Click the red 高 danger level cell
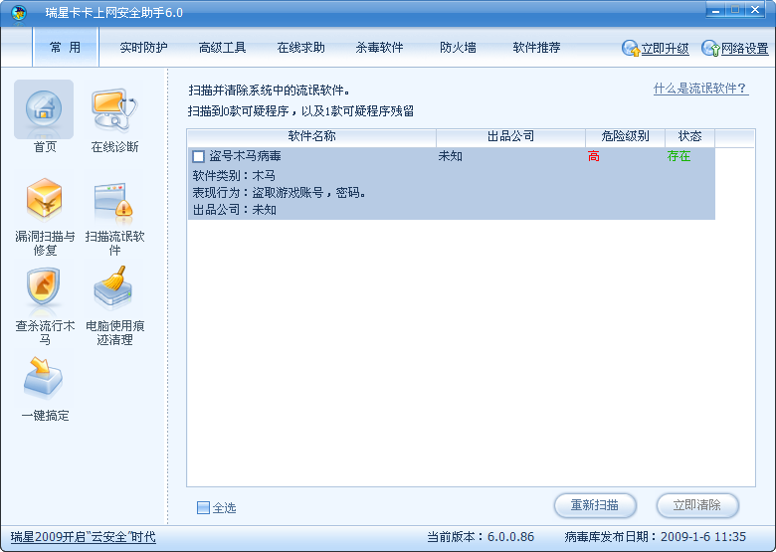Screen dimensions: 776x552 click(x=593, y=156)
